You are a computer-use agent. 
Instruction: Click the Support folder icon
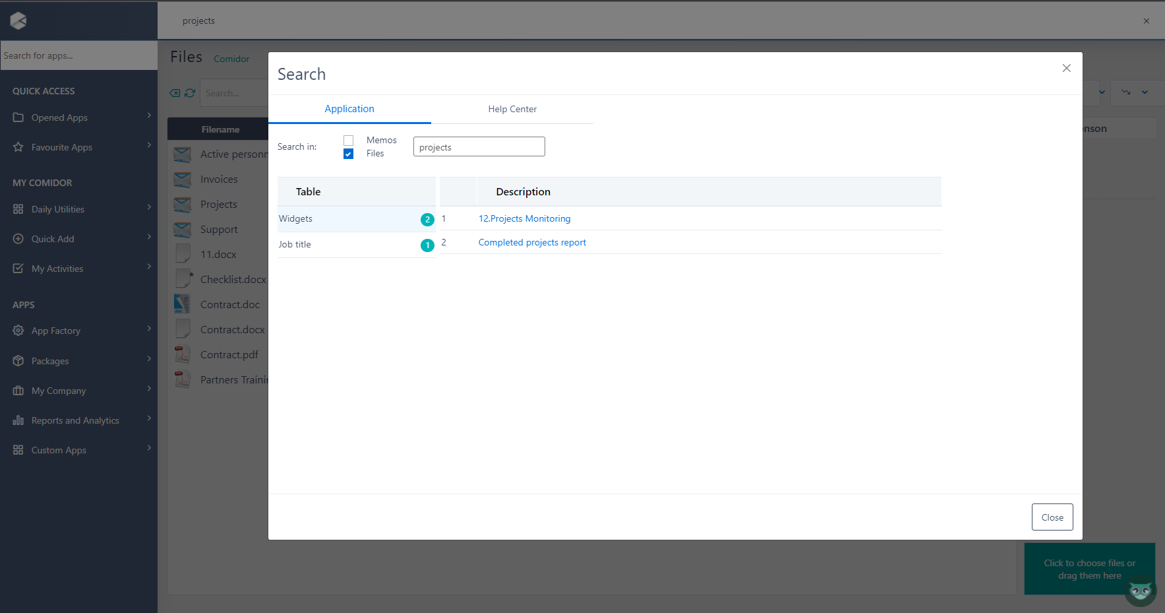[183, 230]
